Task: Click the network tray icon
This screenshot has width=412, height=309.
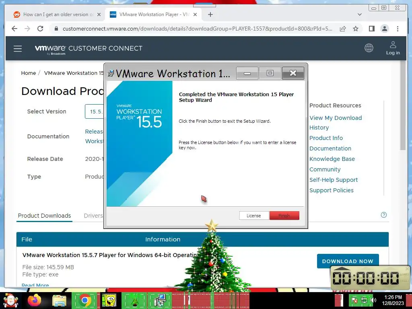Action: pyautogui.click(x=364, y=300)
